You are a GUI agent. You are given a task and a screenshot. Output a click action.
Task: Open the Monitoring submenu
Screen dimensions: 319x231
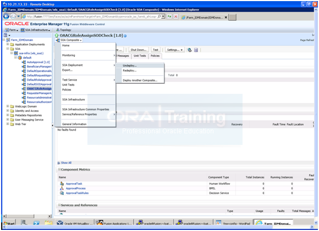click(69, 55)
